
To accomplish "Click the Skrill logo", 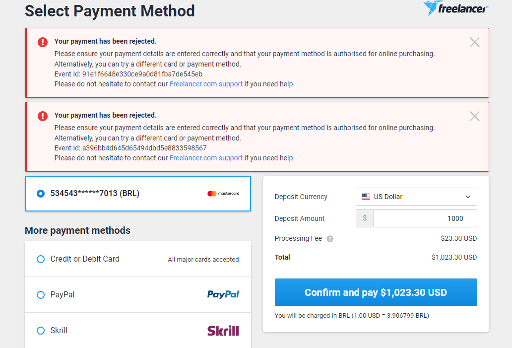I will point(223,330).
